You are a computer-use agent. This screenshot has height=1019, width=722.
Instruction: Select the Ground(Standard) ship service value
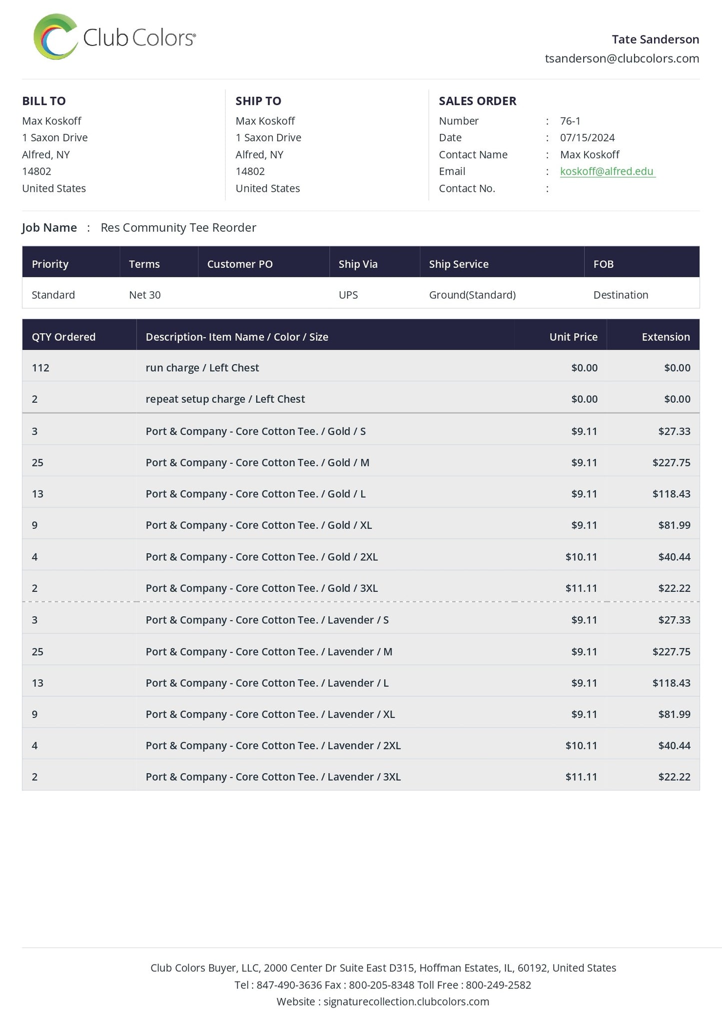472,295
